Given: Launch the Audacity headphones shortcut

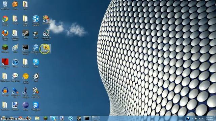Looking at the screenshot, I should tap(5, 92).
